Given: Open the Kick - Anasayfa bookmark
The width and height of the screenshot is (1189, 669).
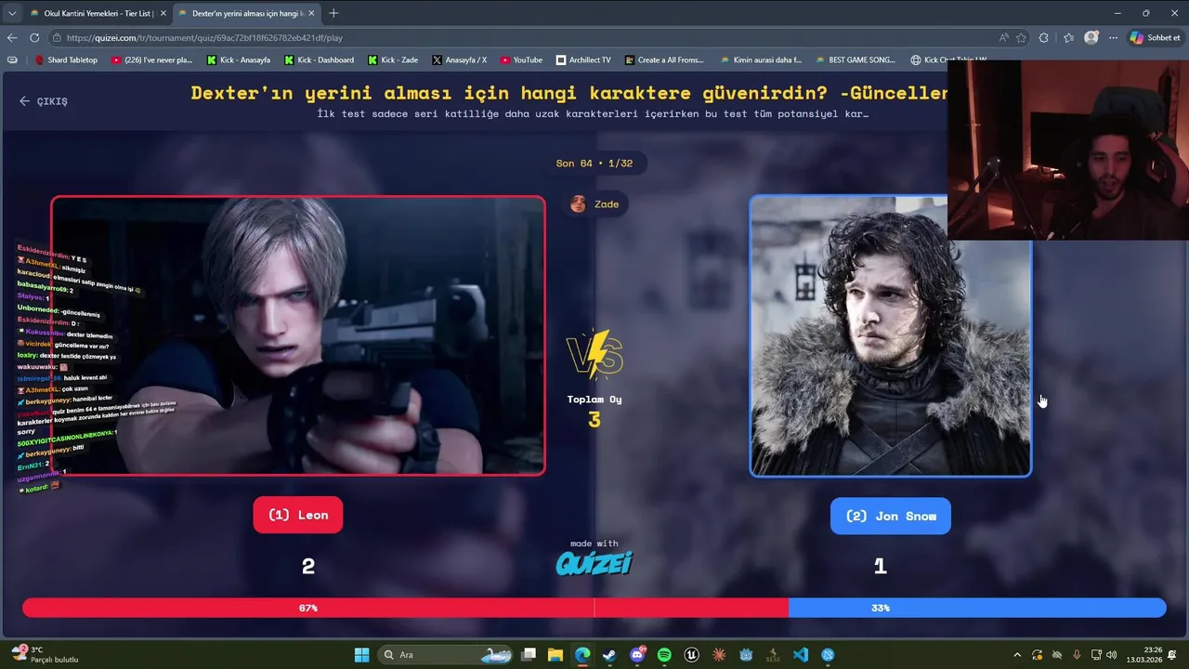Looking at the screenshot, I should pyautogui.click(x=239, y=59).
